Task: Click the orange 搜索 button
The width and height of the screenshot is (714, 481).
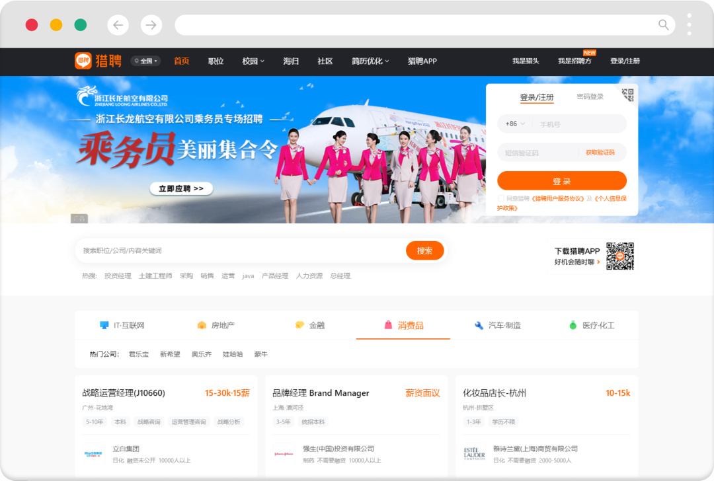Action: [425, 250]
